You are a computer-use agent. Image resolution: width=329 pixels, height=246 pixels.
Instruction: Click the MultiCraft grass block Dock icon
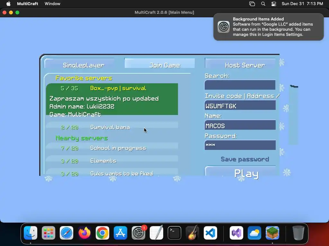272,233
